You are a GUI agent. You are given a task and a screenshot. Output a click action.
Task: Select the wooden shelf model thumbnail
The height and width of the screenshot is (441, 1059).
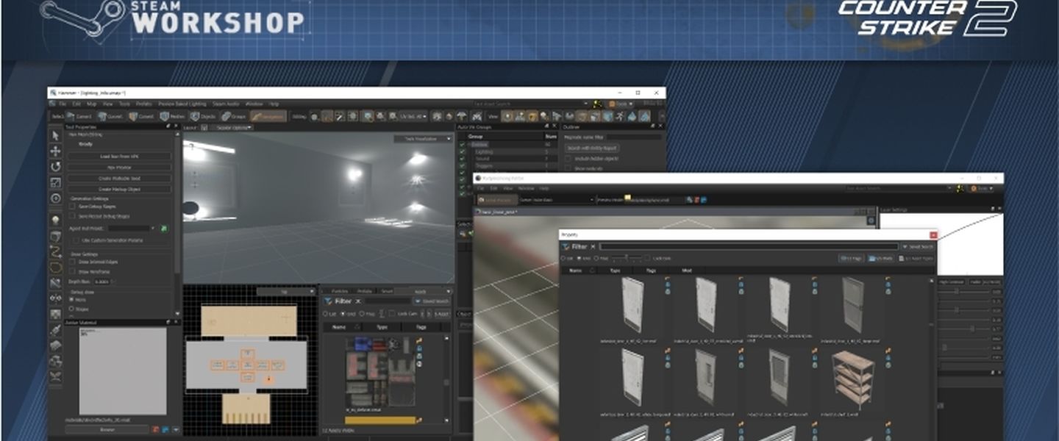click(x=853, y=379)
